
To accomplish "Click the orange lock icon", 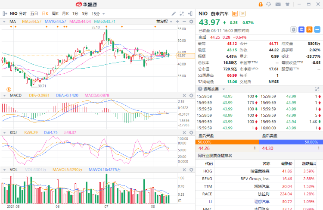I will point(261,4).
